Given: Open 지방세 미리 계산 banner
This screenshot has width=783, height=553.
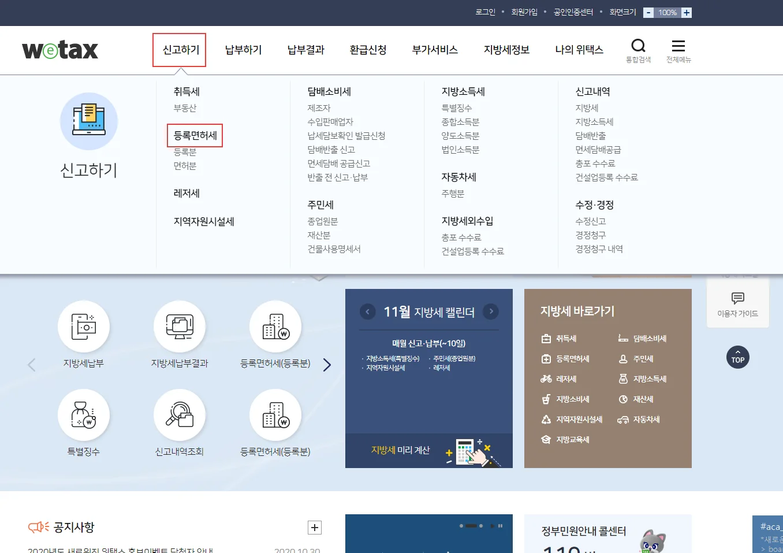Looking at the screenshot, I should 428,451.
